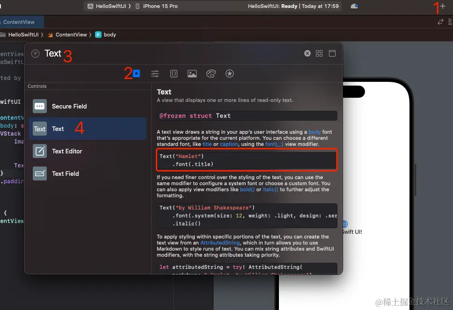The width and height of the screenshot is (453, 310).
Task: Follow the AttributedString link
Action: (x=220, y=243)
